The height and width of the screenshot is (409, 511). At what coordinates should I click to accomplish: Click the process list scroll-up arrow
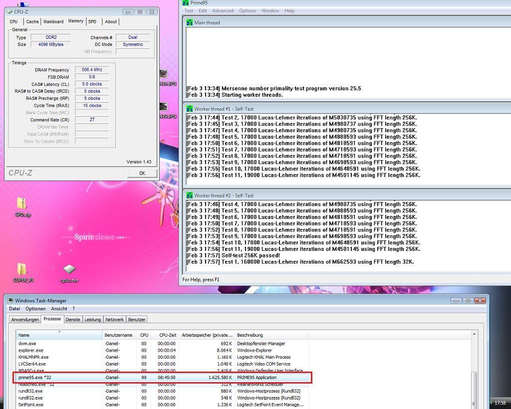click(x=474, y=334)
